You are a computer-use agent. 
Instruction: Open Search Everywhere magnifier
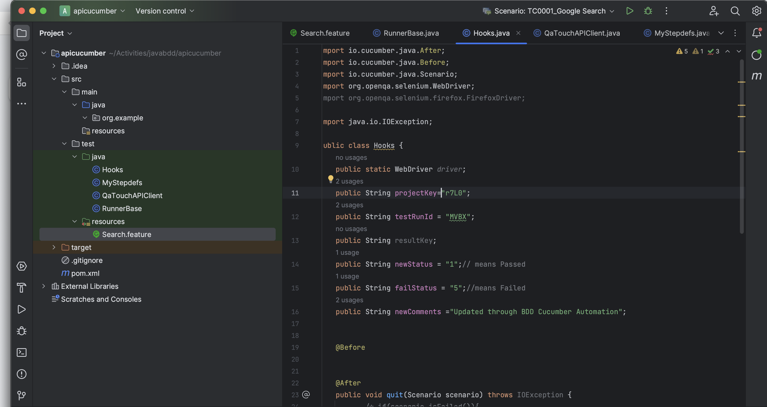[735, 11]
